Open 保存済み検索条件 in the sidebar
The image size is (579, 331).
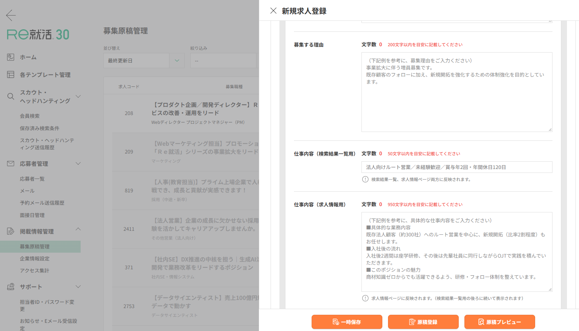pyautogui.click(x=40, y=128)
